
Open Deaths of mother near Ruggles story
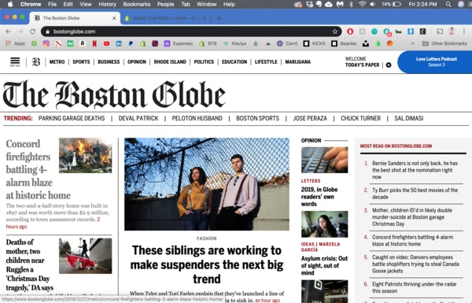[x=30, y=265]
